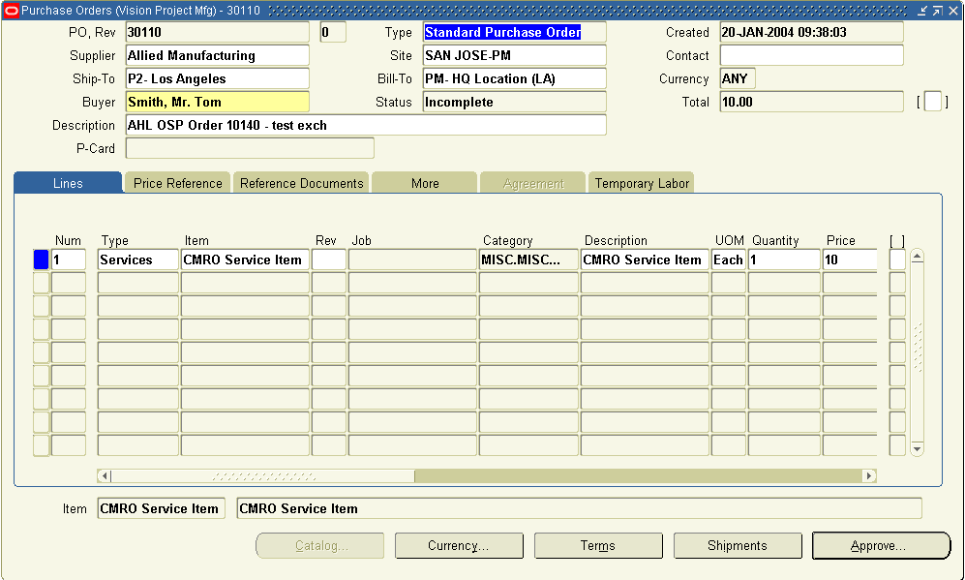Toggle the flexfield box on line 1

click(897, 259)
